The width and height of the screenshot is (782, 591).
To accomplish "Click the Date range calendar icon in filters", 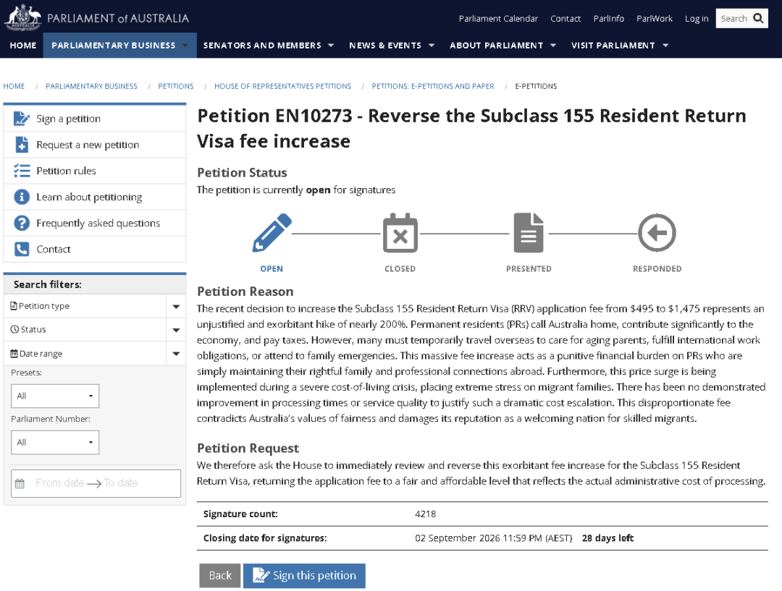I will pyautogui.click(x=14, y=353).
